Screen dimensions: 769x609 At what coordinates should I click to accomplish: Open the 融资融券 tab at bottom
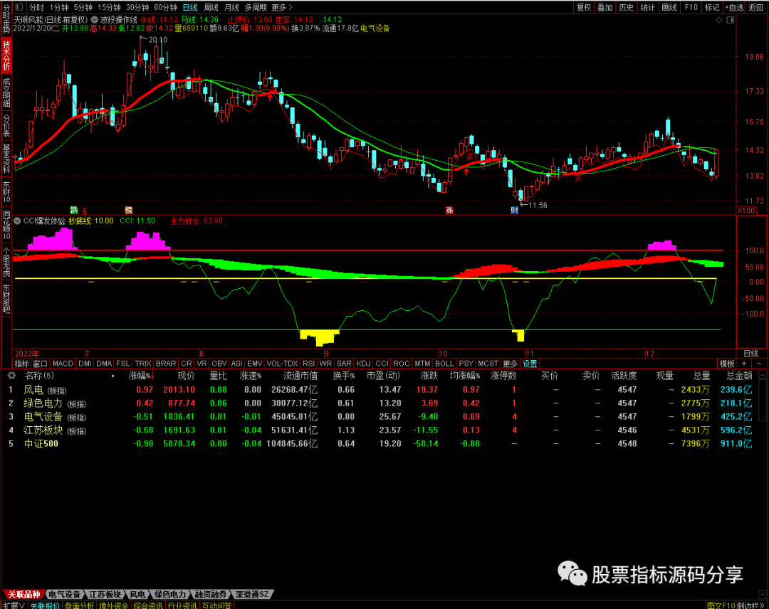tap(210, 594)
